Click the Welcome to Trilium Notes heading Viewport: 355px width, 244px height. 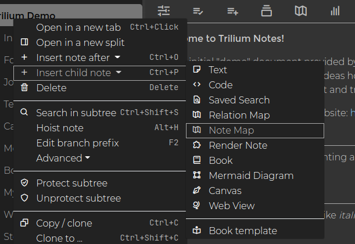pyautogui.click(x=235, y=38)
